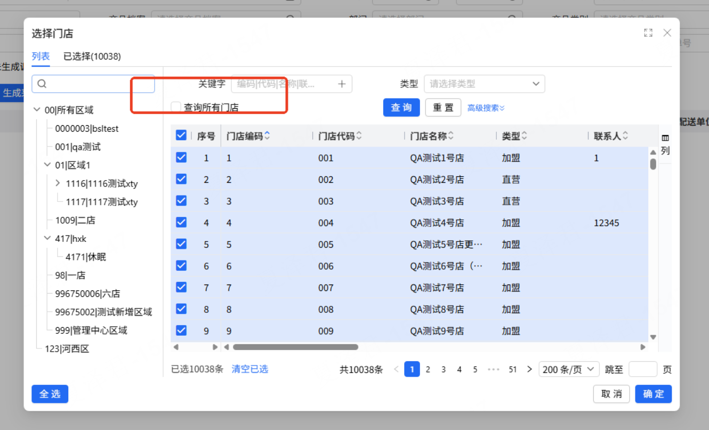
Task: Go to the next page arrow in pagination
Action: [x=529, y=369]
